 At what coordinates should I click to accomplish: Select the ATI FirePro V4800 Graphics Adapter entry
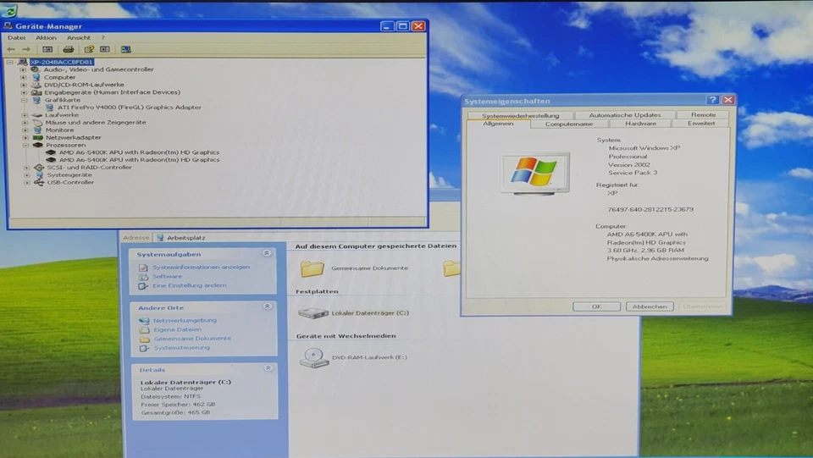pyautogui.click(x=129, y=108)
